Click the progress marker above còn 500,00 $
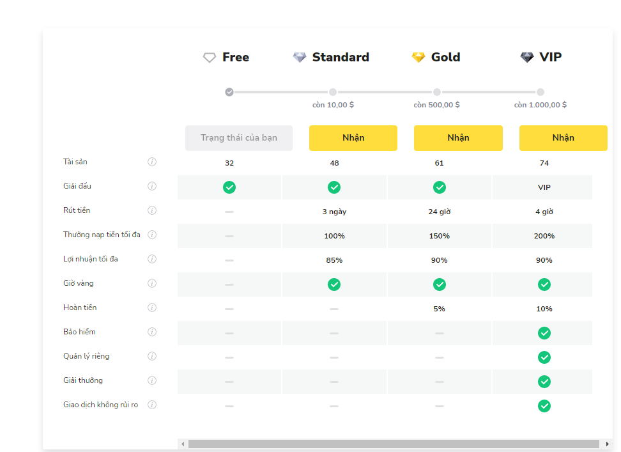The width and height of the screenshot is (621, 452). click(437, 92)
